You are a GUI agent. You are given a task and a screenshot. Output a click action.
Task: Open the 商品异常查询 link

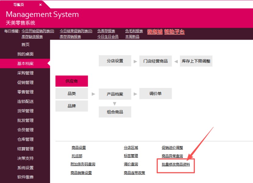click(172, 156)
